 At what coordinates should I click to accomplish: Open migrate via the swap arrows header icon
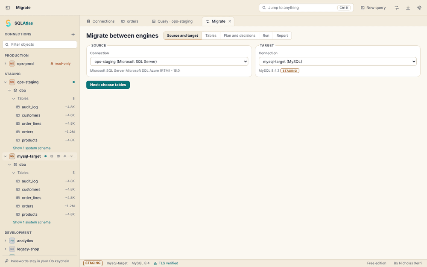[397, 8]
